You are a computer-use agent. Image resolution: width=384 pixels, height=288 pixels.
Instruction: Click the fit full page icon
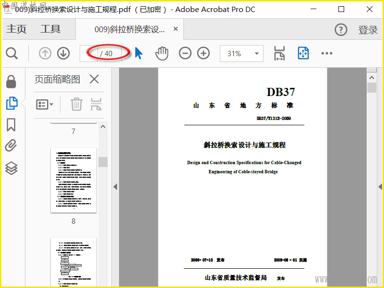click(303, 53)
